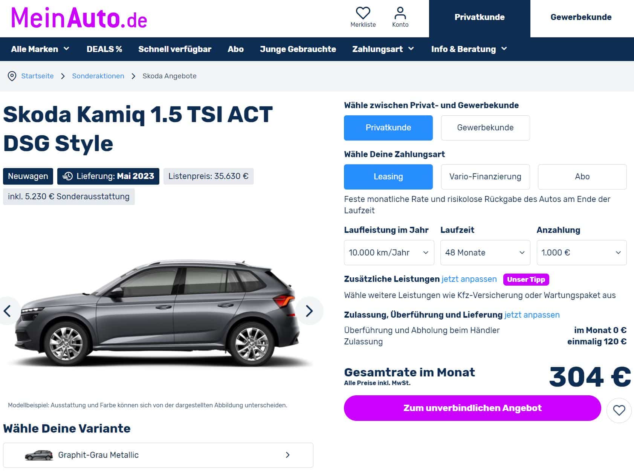Screen dimensions: 634x471
Task: Click the Graphit-Grau car thumbnail
Action: tap(39, 455)
